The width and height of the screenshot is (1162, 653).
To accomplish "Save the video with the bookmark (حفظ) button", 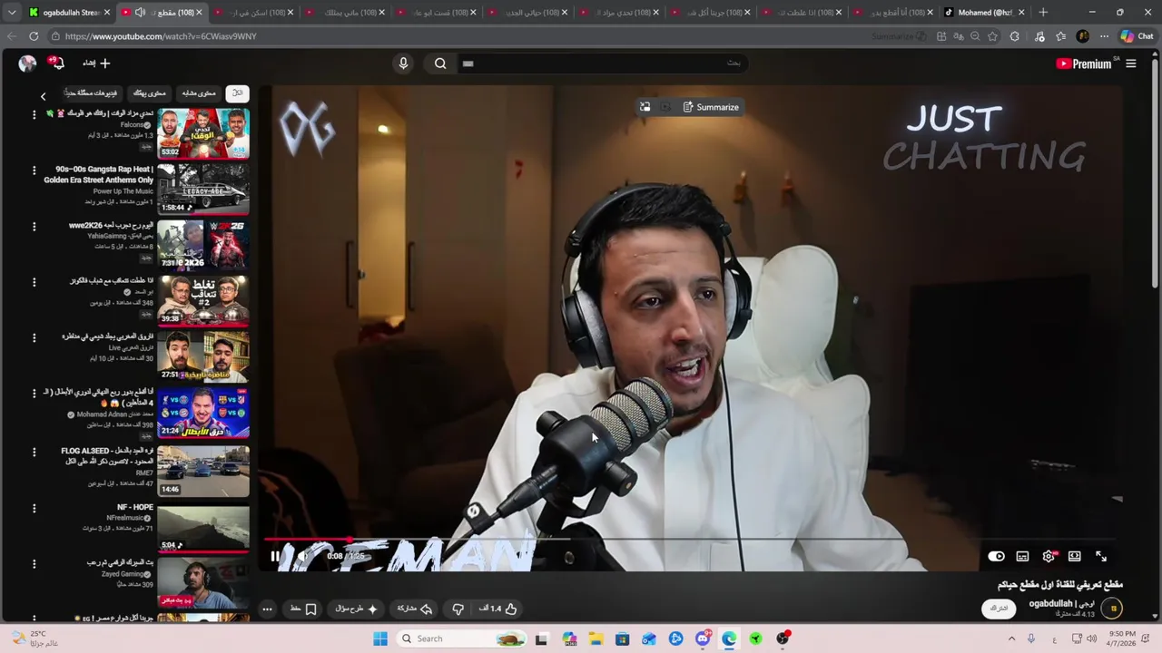I will [x=303, y=609].
